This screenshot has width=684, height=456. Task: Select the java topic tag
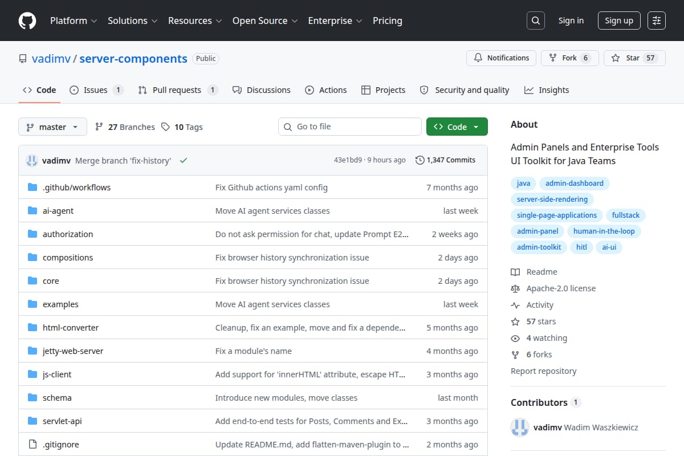click(523, 184)
